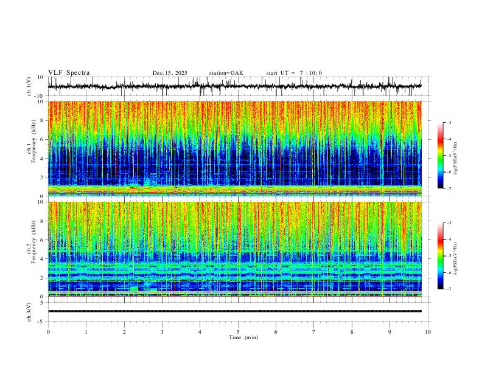Click the ch.1 "Frequency (kHz)" axis label
Image resolution: width=482 pixels, height=372 pixels.
pyautogui.click(x=34, y=141)
